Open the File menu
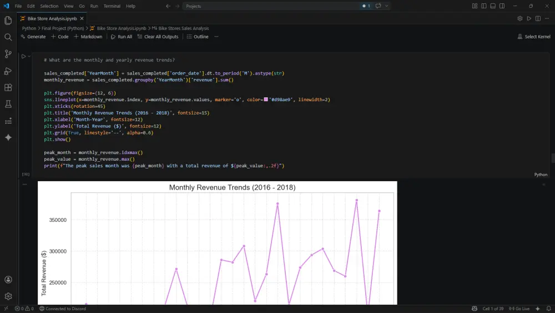This screenshot has width=555, height=313. (x=18, y=6)
